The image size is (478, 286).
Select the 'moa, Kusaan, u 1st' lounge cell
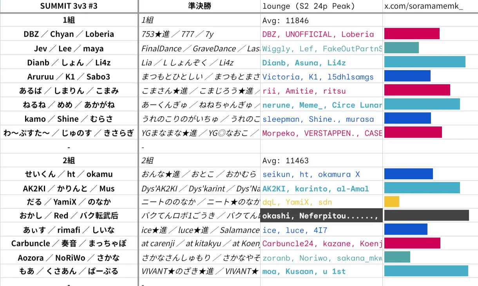tap(322, 271)
